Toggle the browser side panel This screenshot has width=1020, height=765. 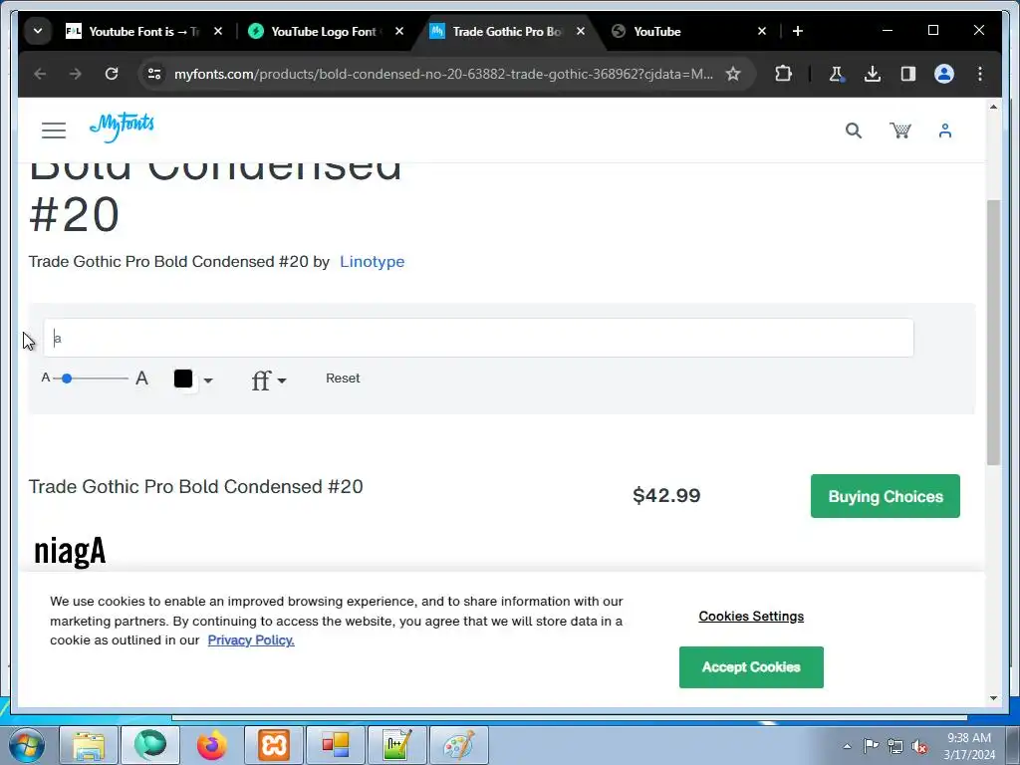pyautogui.click(x=908, y=74)
